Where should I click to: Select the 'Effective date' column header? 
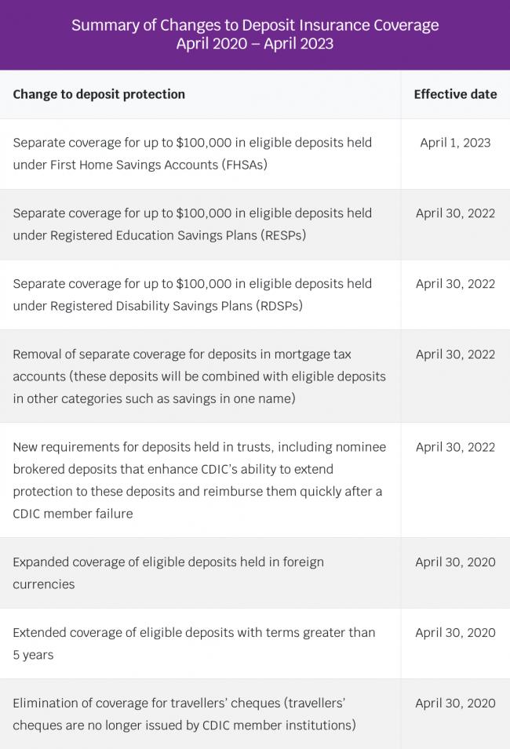pos(455,94)
